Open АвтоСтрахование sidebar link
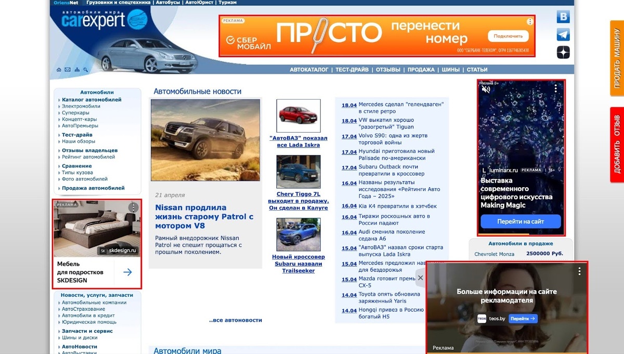 [83, 309]
